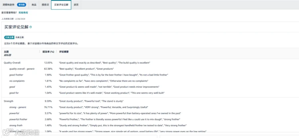Screen dimensions: 299x138
Task: Click the help icon beside 买家评论见解 heading
Action: (31, 27)
